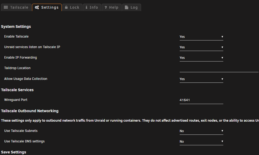
Task: Select the Settings tab
Action: pyautogui.click(x=47, y=7)
